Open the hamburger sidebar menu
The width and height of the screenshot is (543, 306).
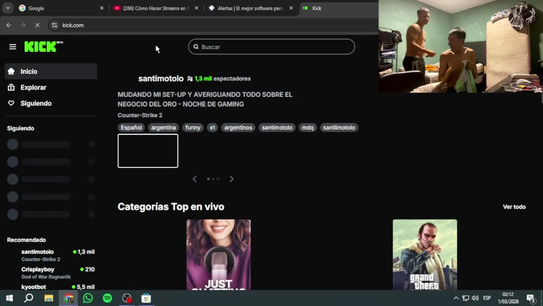(x=12, y=47)
